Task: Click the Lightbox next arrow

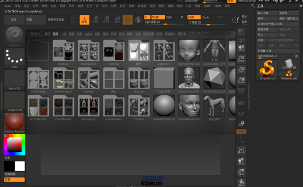Action: (199, 34)
